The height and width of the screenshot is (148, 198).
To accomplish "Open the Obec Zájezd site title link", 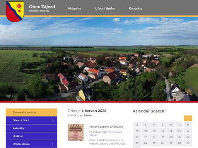I will 42,7.
